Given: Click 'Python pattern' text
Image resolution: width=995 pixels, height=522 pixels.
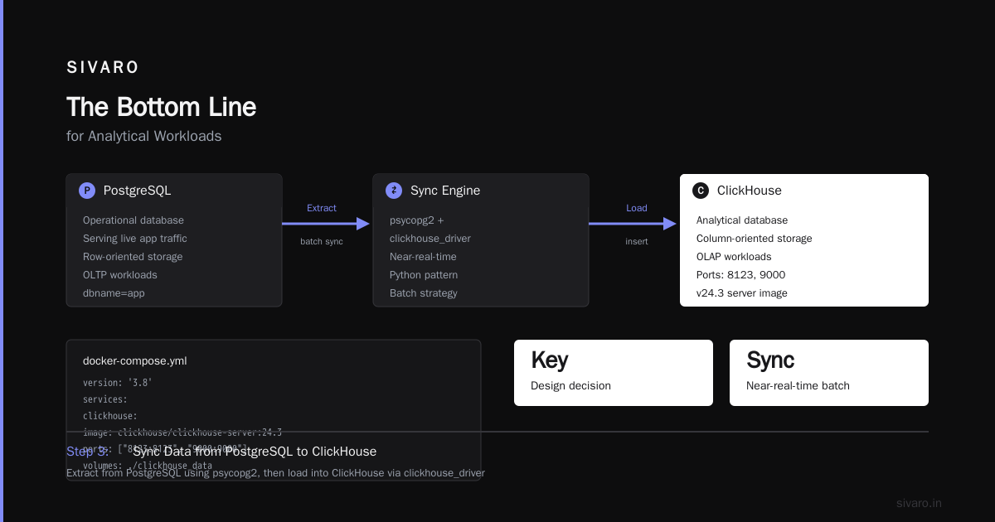Looking at the screenshot, I should click(x=424, y=275).
